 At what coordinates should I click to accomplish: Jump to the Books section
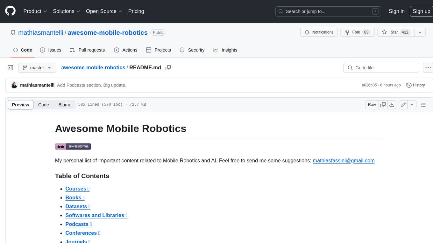point(75,198)
